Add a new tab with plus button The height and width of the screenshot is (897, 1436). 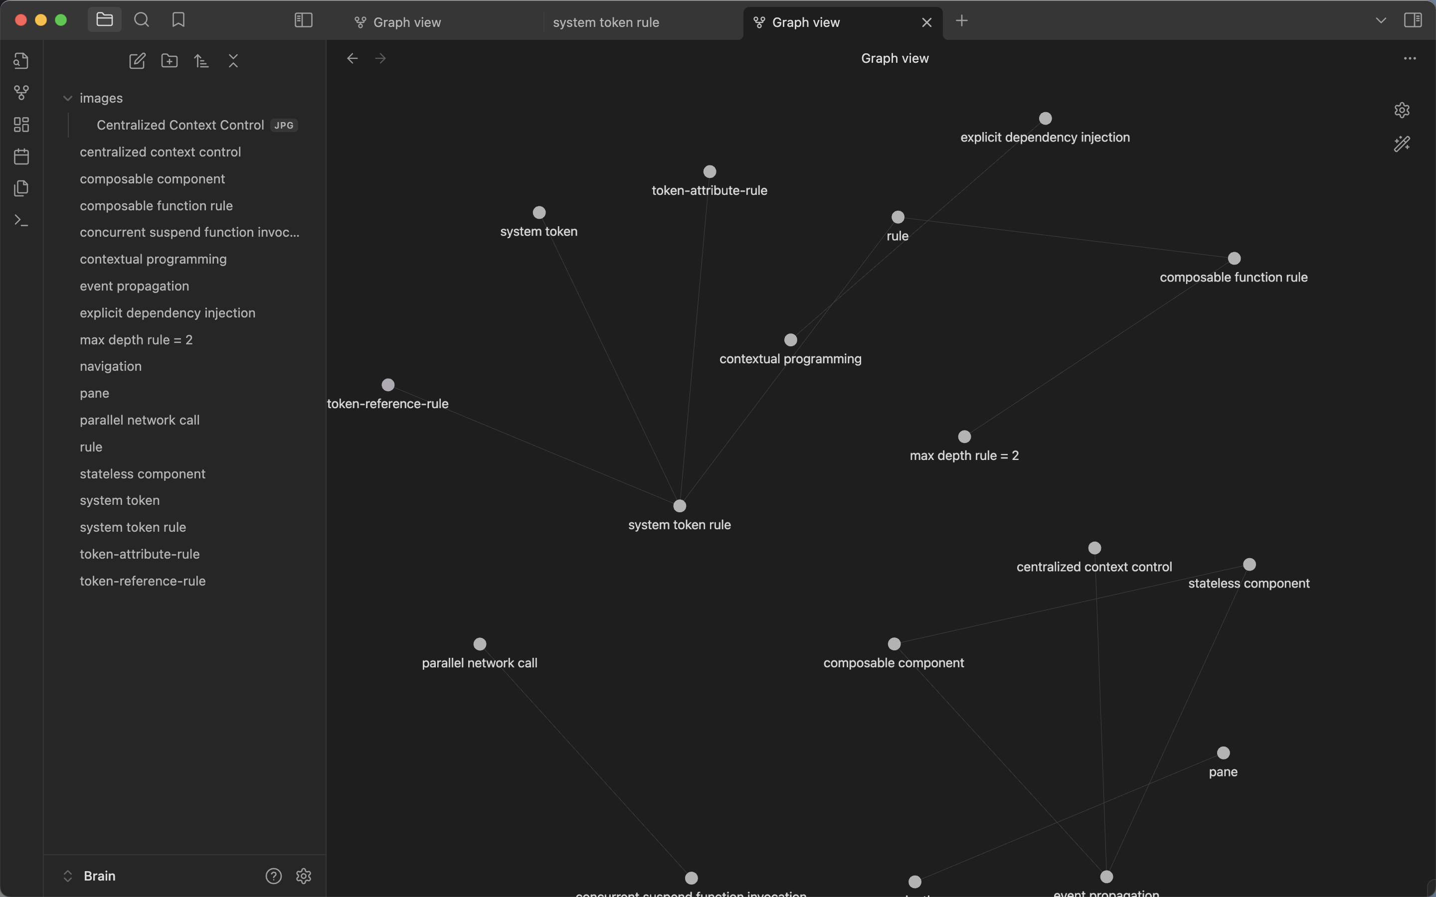coord(962,21)
